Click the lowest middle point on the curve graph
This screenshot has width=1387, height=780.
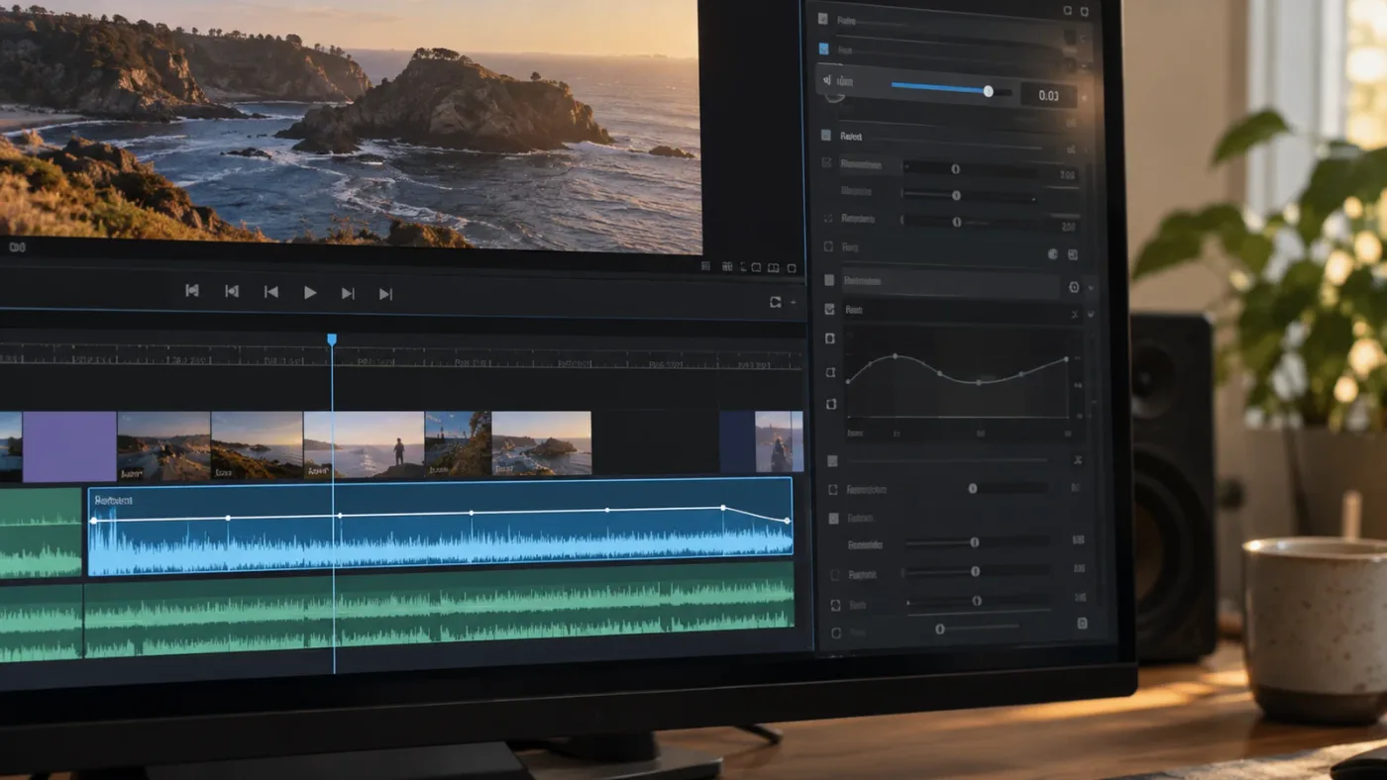pyautogui.click(x=979, y=382)
